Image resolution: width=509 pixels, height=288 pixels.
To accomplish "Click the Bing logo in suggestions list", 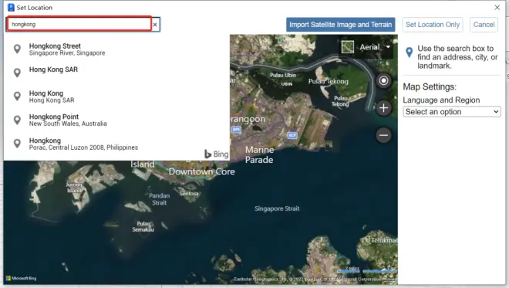I will coord(216,154).
